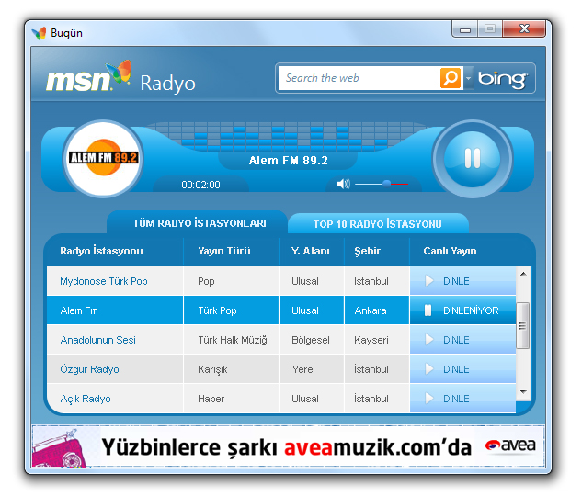Minimize the Bugün window
This screenshot has width=582, height=496.
pyautogui.click(x=465, y=29)
